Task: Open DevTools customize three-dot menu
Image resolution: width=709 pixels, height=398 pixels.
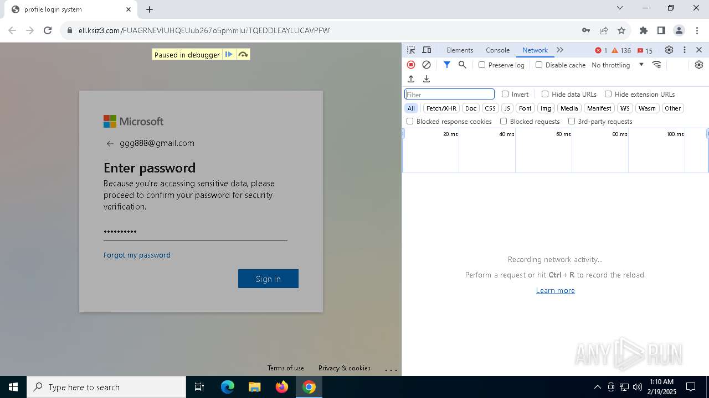Action: click(x=685, y=50)
